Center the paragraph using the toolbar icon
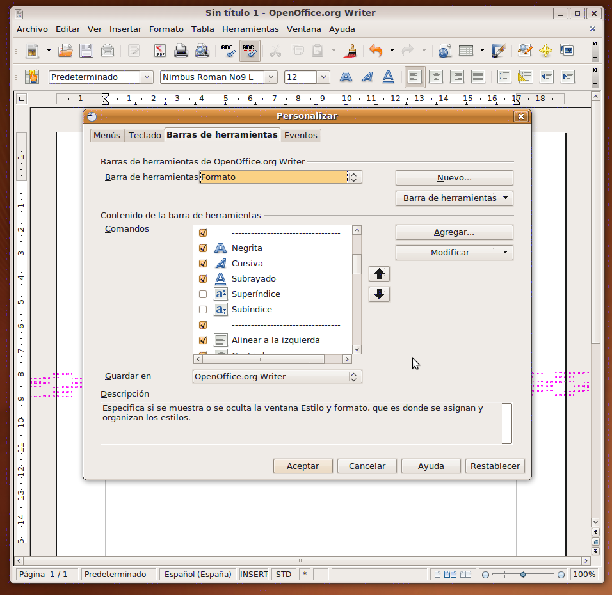 [x=435, y=77]
